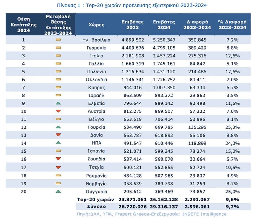Screen dimensions: 255x222
Task: Select the Επιβάτες 2023 column header
Action: click(x=133, y=25)
